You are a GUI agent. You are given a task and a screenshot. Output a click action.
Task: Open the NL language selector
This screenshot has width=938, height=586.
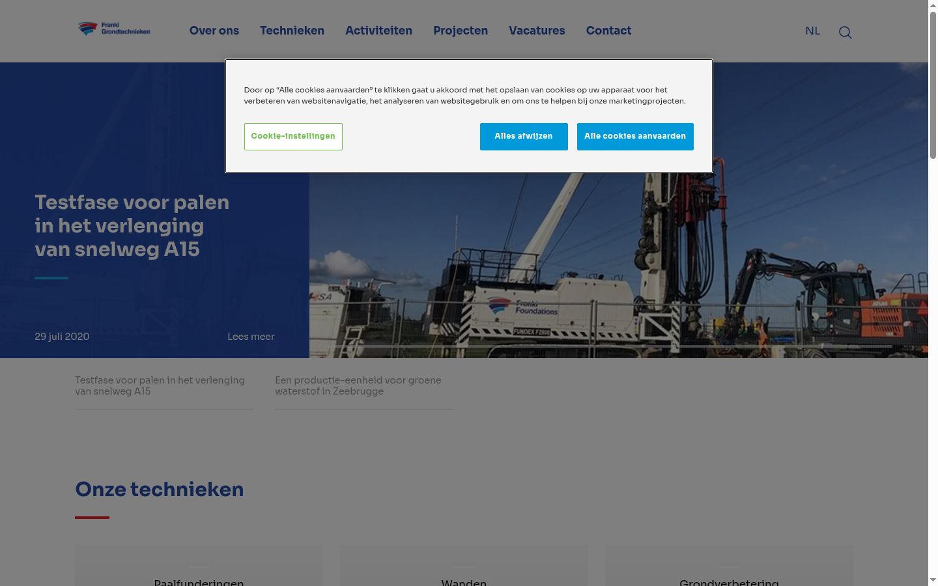tap(812, 31)
